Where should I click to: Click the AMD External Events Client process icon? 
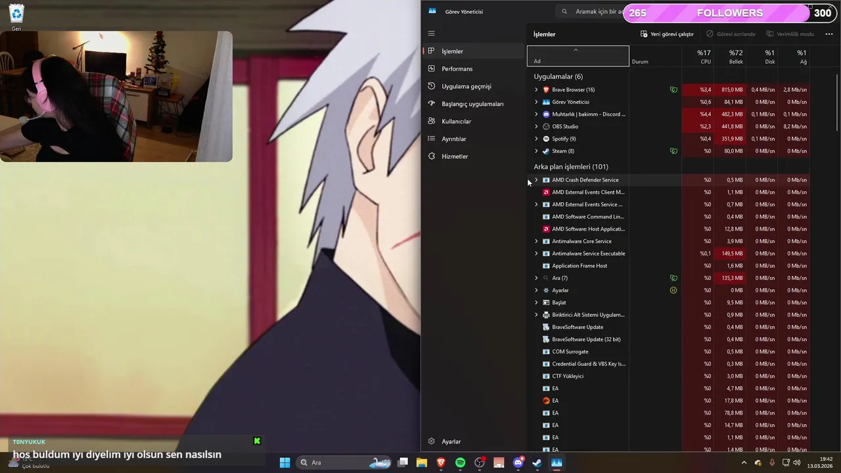[x=545, y=192]
